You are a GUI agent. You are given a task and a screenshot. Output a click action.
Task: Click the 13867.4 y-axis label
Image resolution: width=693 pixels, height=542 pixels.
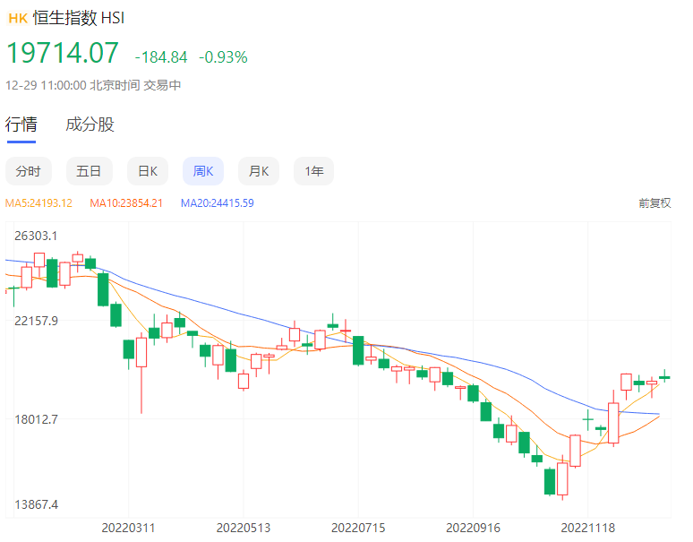coord(36,504)
